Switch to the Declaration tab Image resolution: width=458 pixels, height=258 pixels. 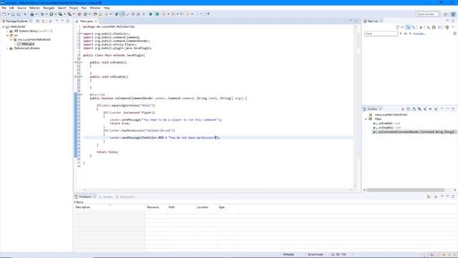click(x=125, y=197)
